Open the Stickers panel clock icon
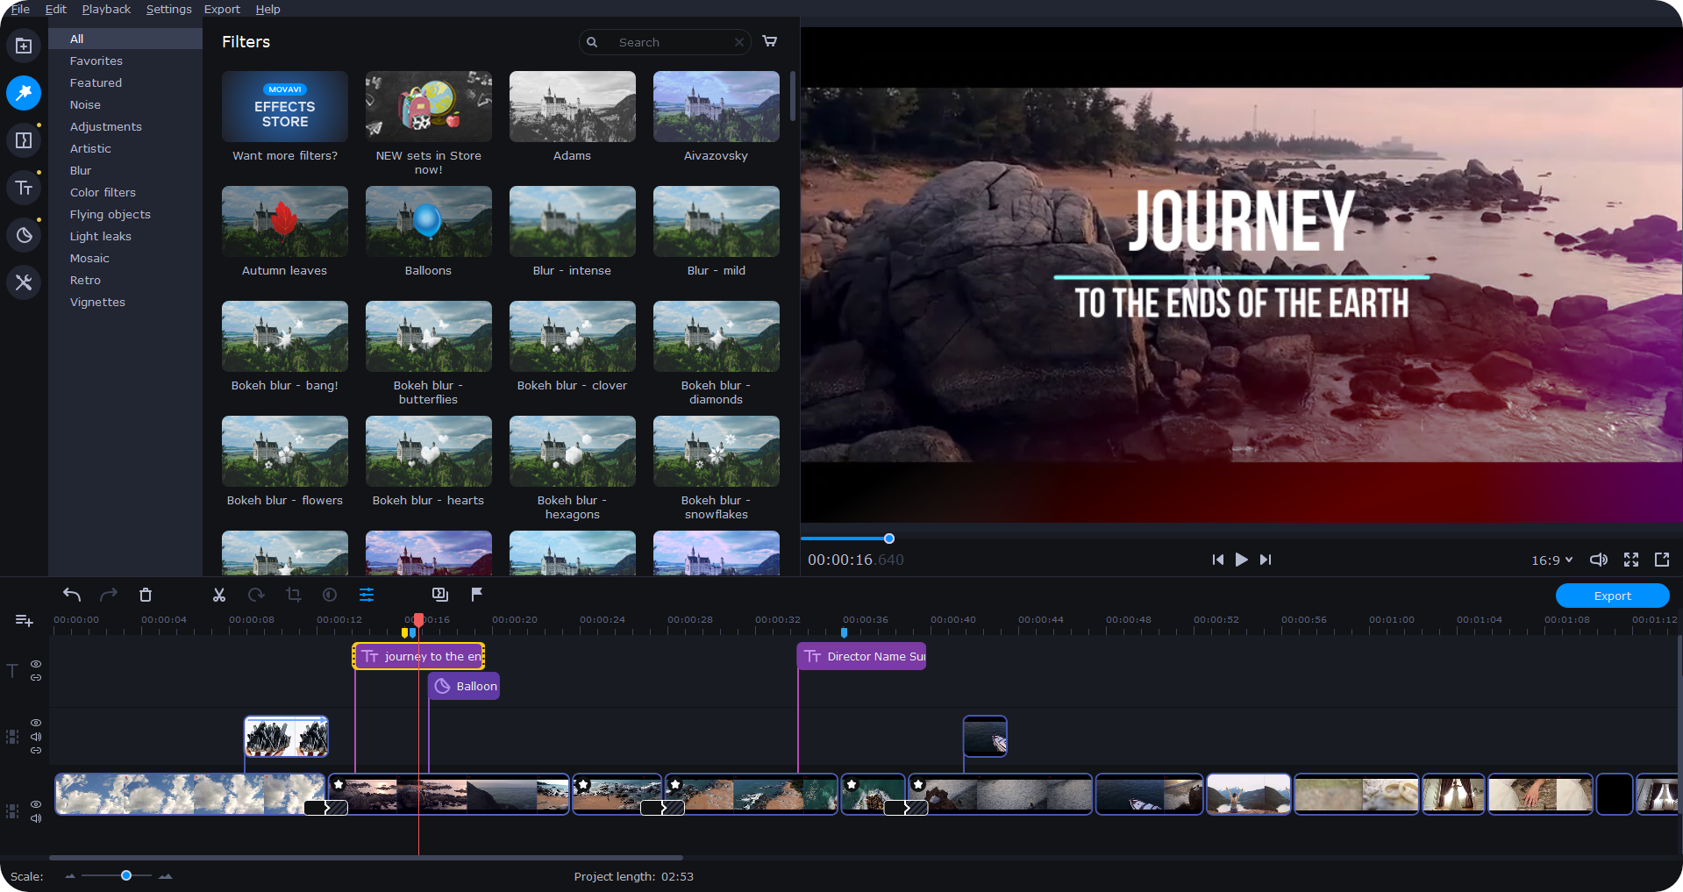The height and width of the screenshot is (892, 1683). tap(24, 235)
